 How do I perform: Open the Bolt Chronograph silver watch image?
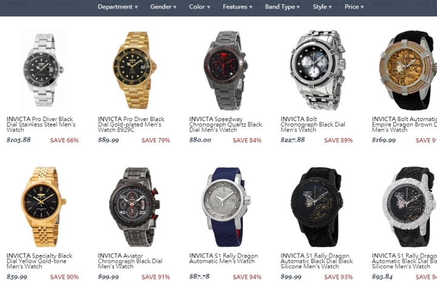tap(317, 70)
